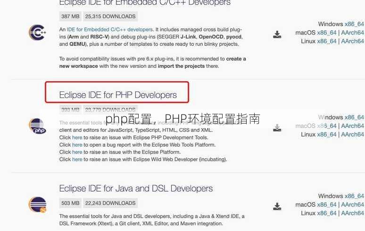This screenshot has height=231, width=365.
Task: Click the '22,243 DOWNLOADS' badge
Action: [x=110, y=203]
